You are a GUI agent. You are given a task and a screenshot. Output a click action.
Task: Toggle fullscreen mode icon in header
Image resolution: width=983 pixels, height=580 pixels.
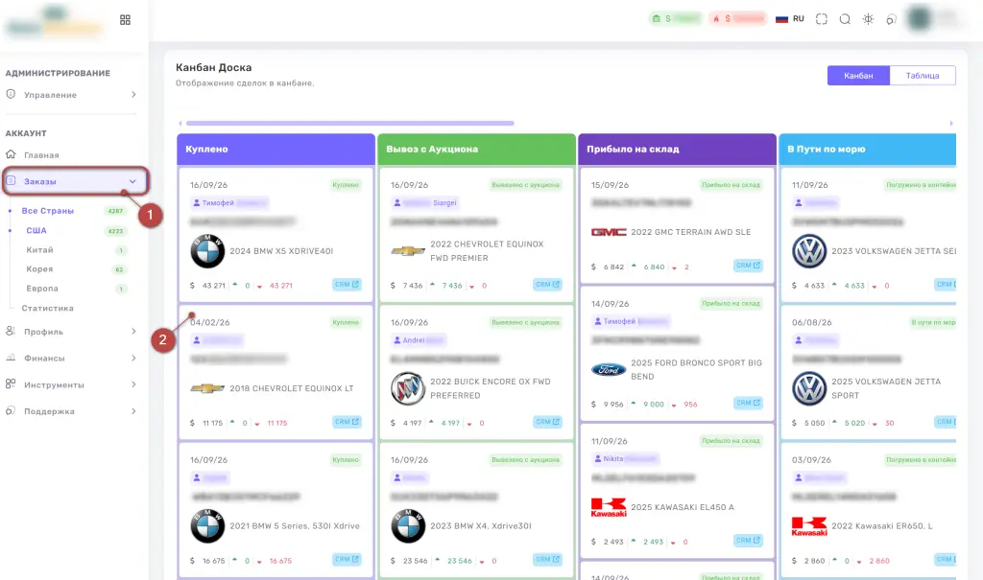coord(822,19)
